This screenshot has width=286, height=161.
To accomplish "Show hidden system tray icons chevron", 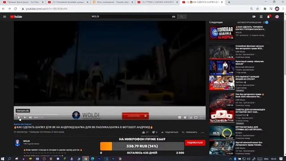I will 231,159.
